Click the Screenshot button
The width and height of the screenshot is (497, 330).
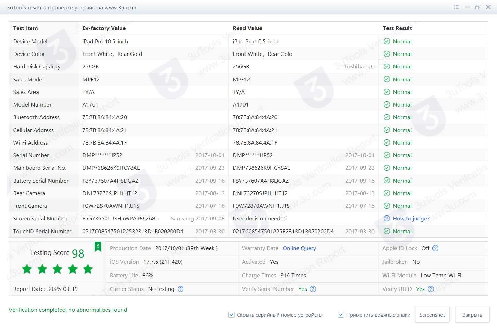coord(432,315)
